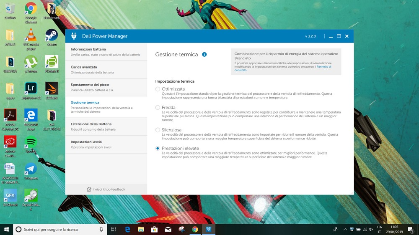Open VLC media player desktop shortcut
Screen dimensions: 419x235
click(x=31, y=40)
